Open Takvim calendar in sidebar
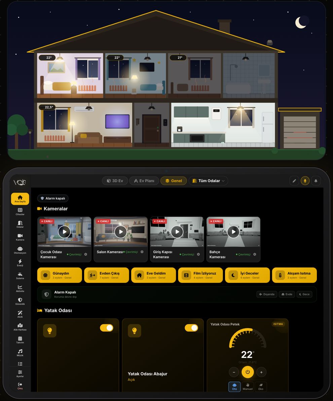This screenshot has width=333, height=401. [20, 340]
